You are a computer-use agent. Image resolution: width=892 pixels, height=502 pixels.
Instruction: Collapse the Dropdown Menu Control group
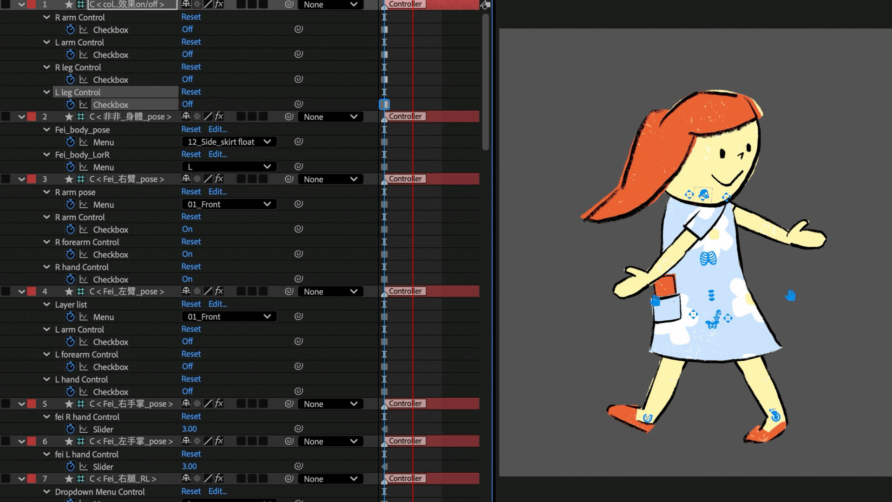[46, 492]
